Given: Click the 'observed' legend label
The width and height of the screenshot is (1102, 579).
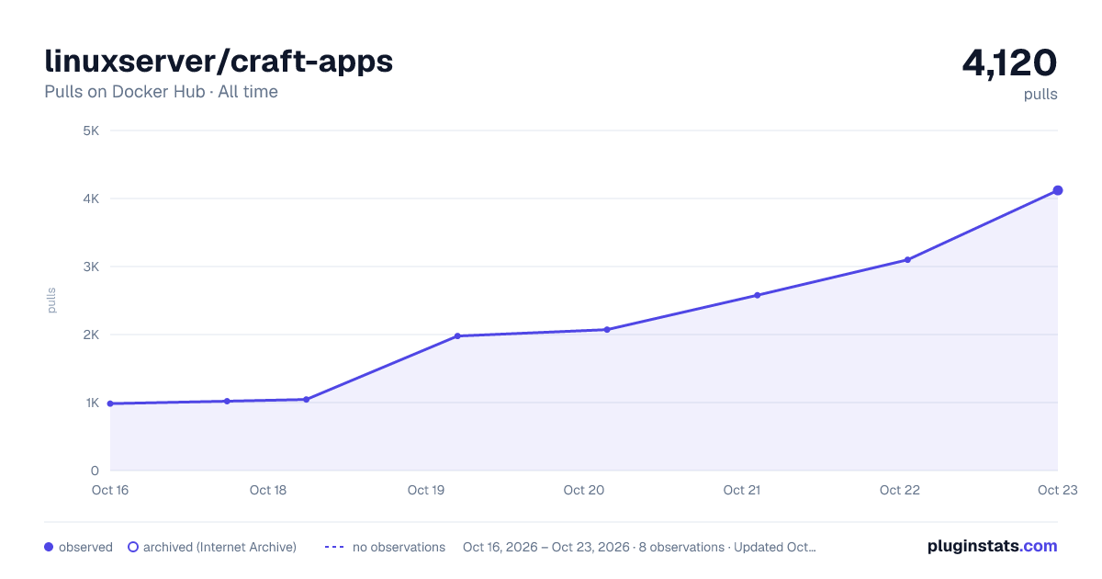Looking at the screenshot, I should point(85,547).
